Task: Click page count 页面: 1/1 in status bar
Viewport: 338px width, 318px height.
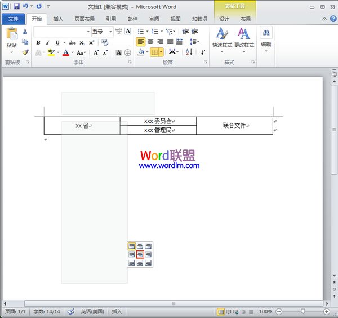Action: [15, 312]
